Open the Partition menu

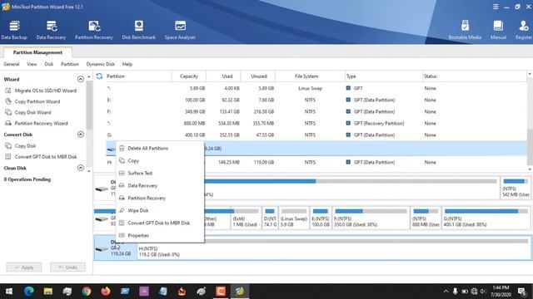(x=70, y=64)
